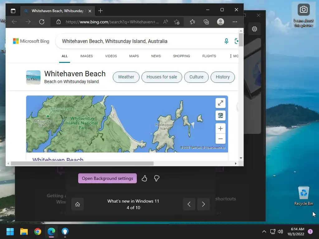Open network status tray icon
Image resolution: width=319 pixels, height=239 pixels.
click(x=273, y=232)
